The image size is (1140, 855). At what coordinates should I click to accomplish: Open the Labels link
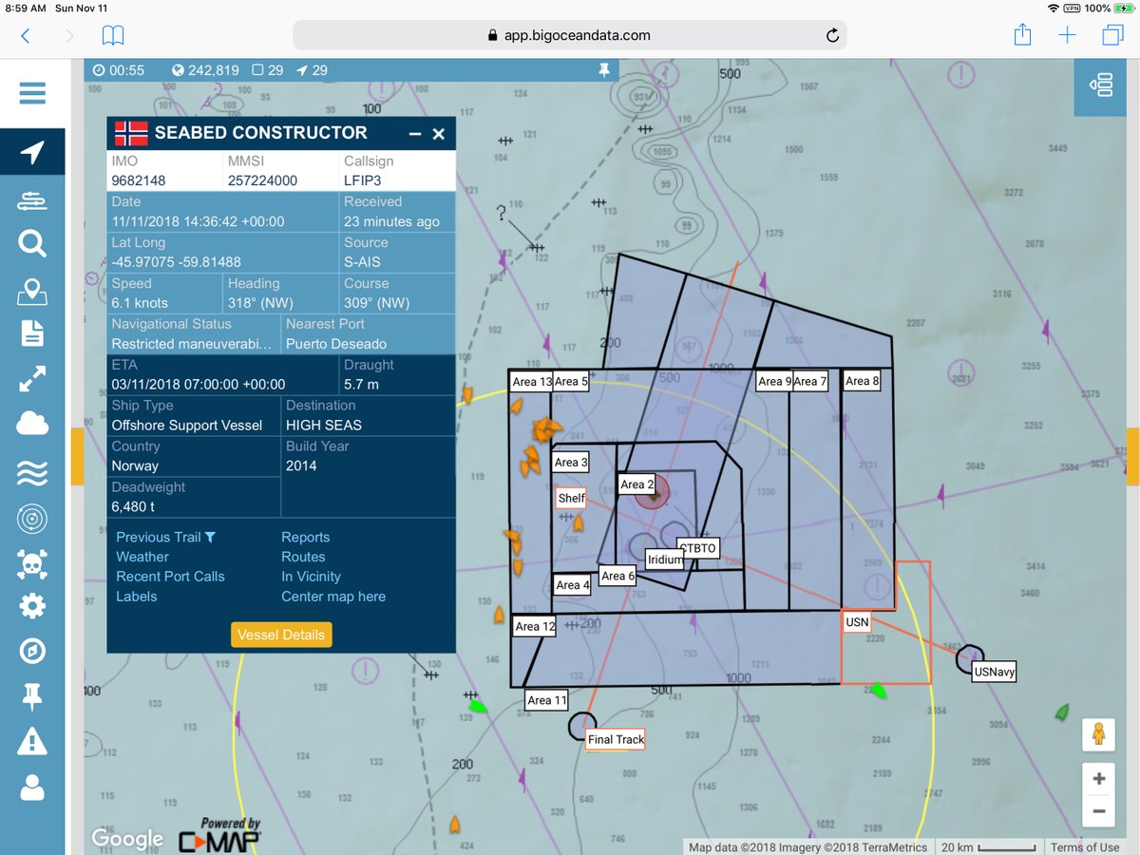[137, 597]
